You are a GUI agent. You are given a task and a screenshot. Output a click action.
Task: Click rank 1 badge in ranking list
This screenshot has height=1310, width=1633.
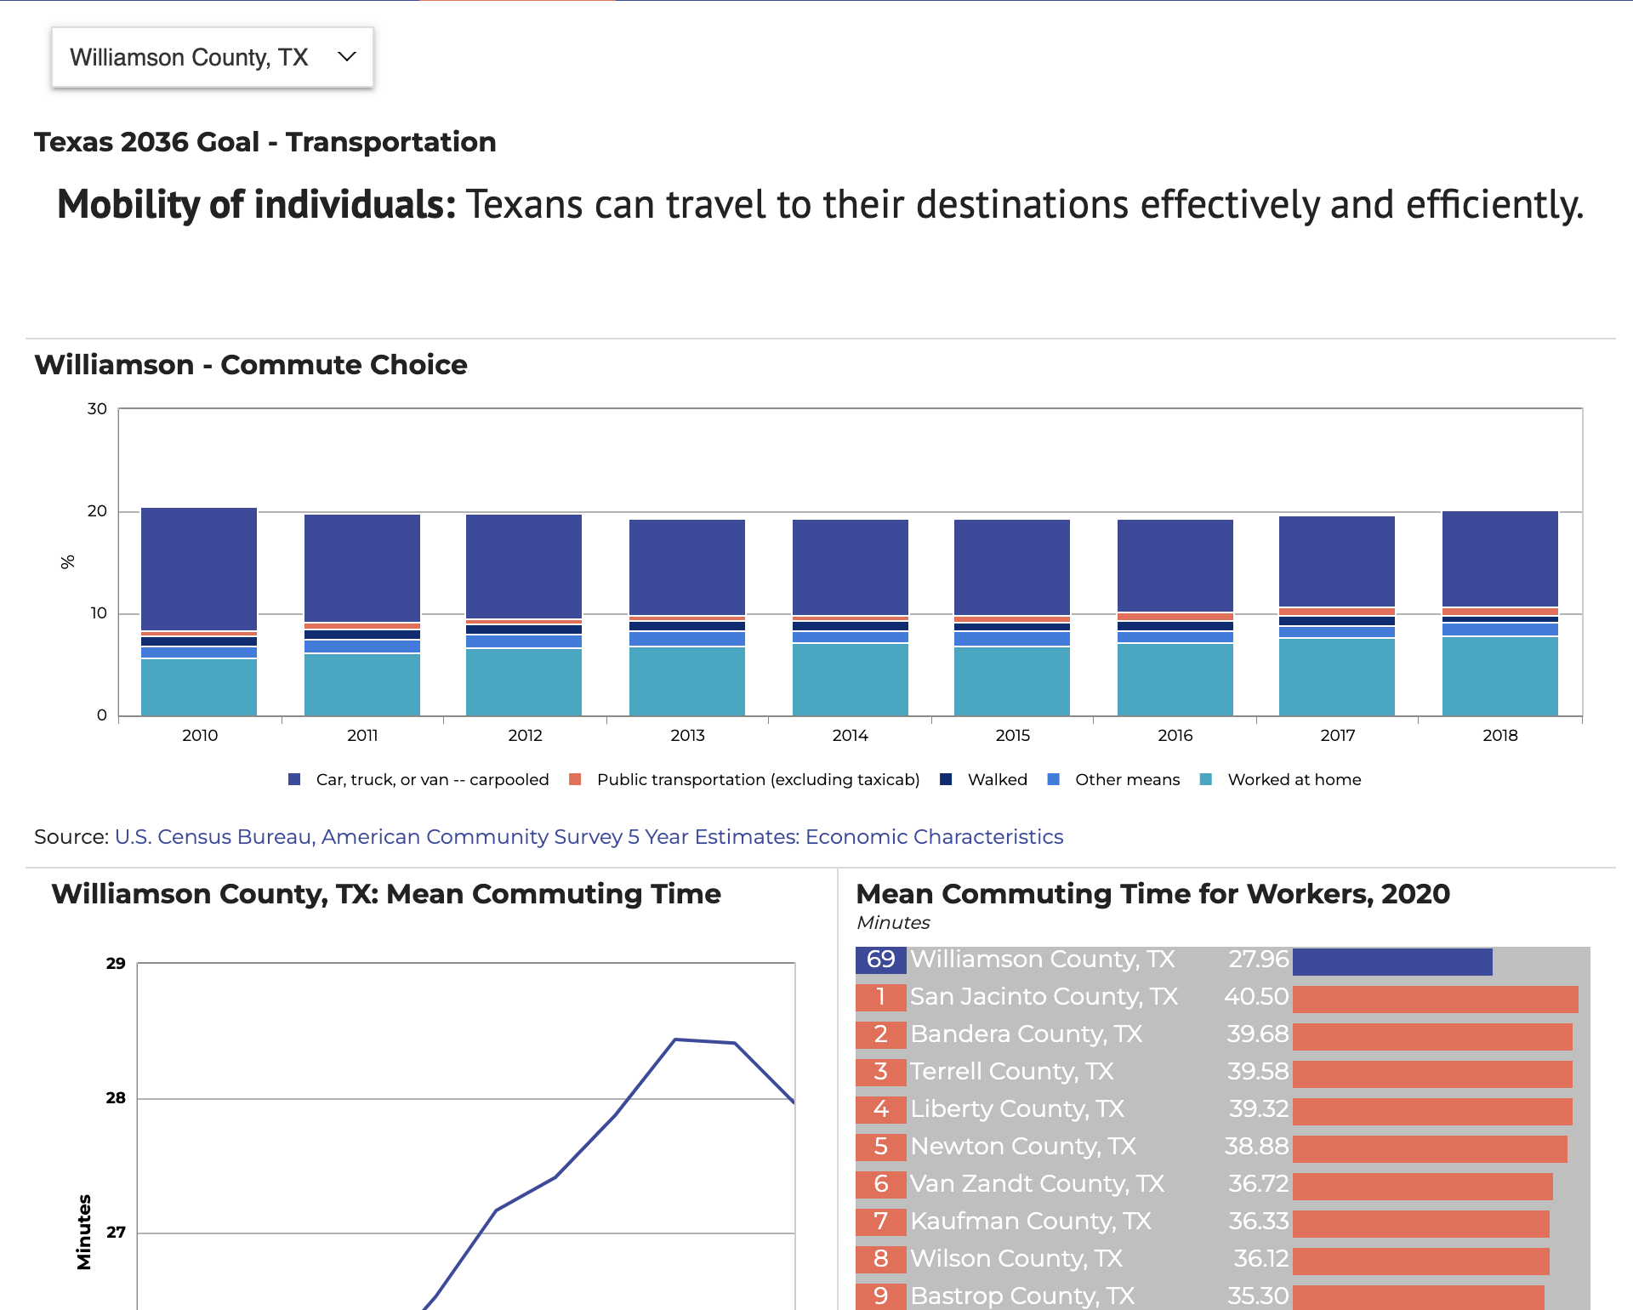pyautogui.click(x=880, y=997)
